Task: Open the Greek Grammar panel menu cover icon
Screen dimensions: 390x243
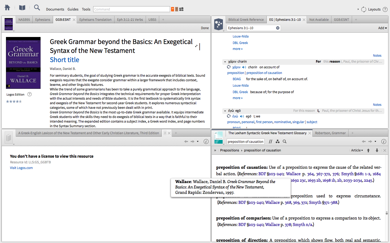Action: (x=9, y=24)
